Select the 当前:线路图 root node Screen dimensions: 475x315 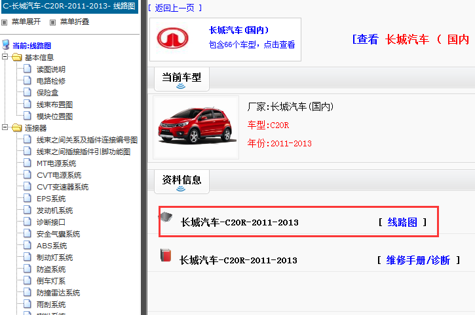[32, 46]
